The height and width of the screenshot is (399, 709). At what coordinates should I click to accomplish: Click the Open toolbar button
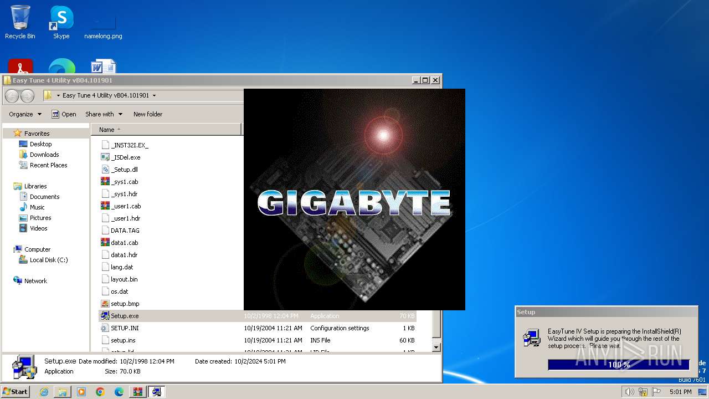(64, 114)
